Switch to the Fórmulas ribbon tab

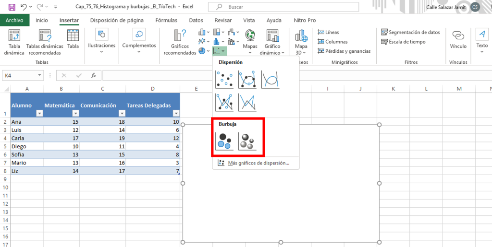coord(166,20)
